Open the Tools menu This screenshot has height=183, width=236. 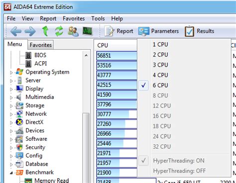(98, 18)
